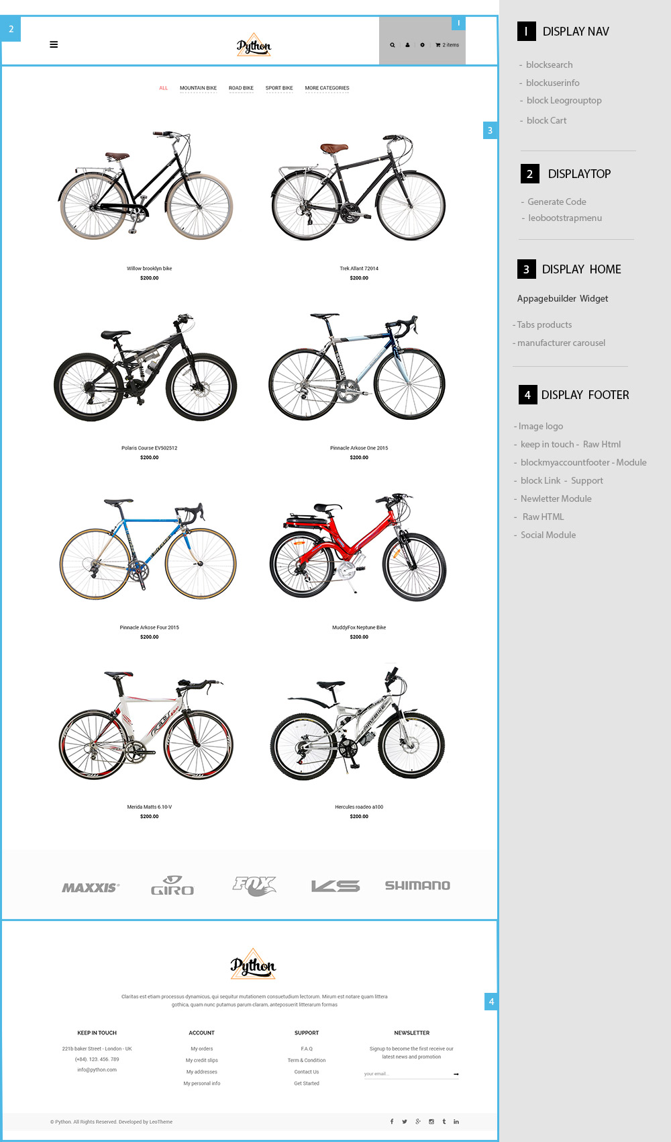Image resolution: width=671 pixels, height=1142 pixels.
Task: Expand the More Categories menu
Action: [x=327, y=88]
